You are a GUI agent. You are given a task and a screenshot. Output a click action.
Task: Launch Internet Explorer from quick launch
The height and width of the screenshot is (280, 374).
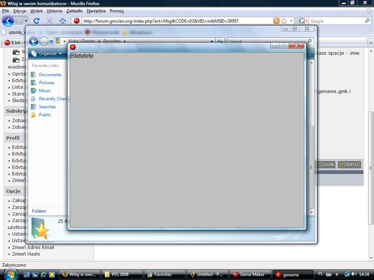click(43, 275)
